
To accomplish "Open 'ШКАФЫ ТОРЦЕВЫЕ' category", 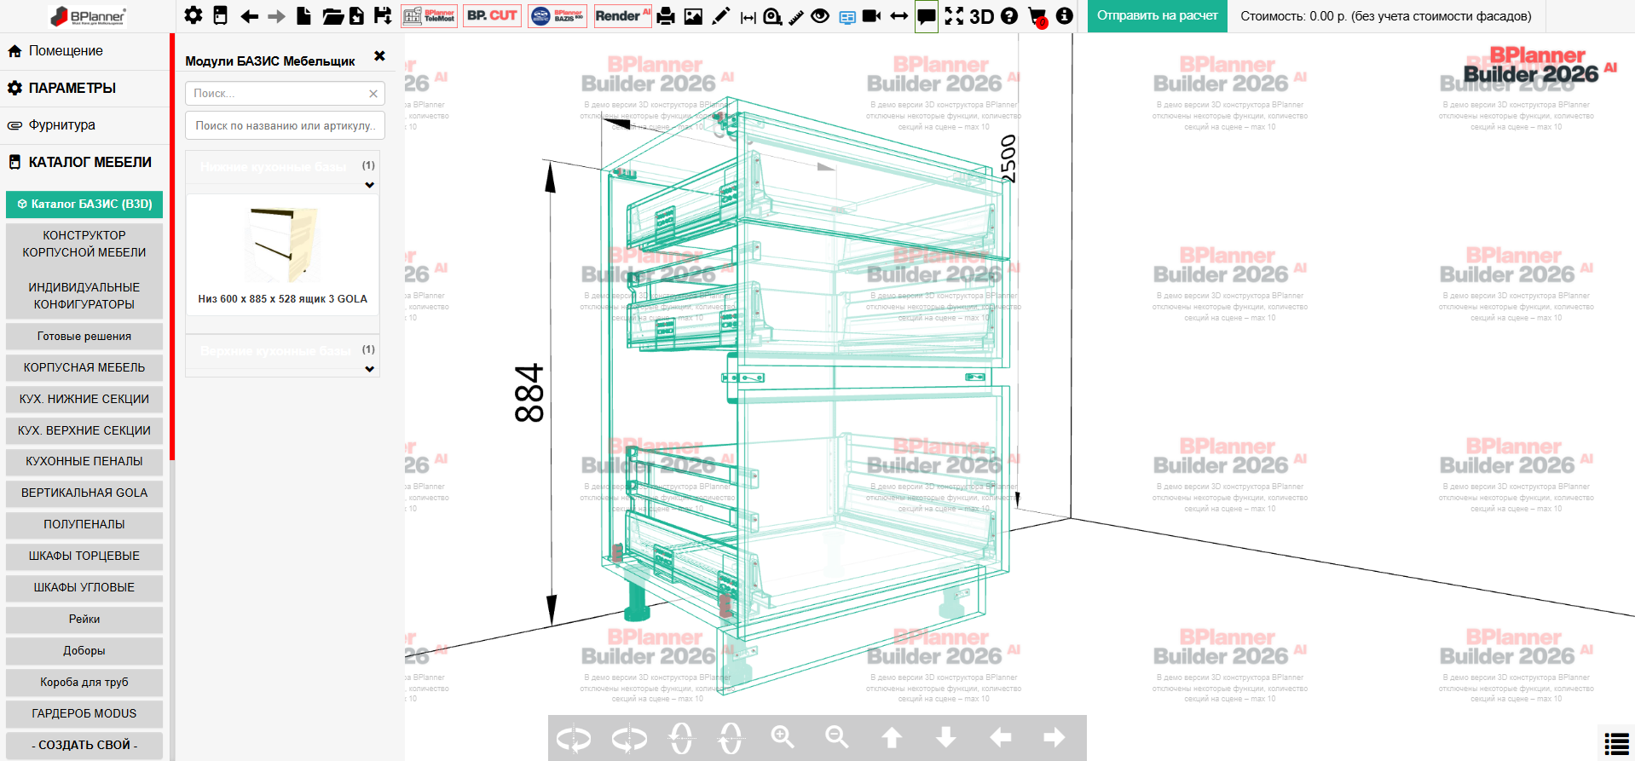I will [x=84, y=556].
